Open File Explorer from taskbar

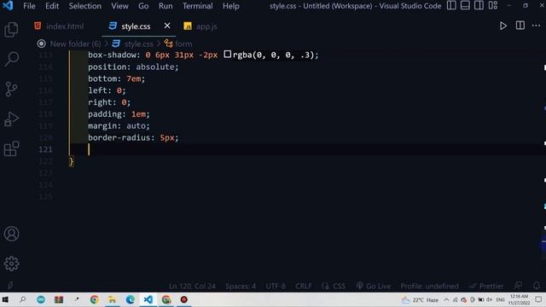coord(112,299)
